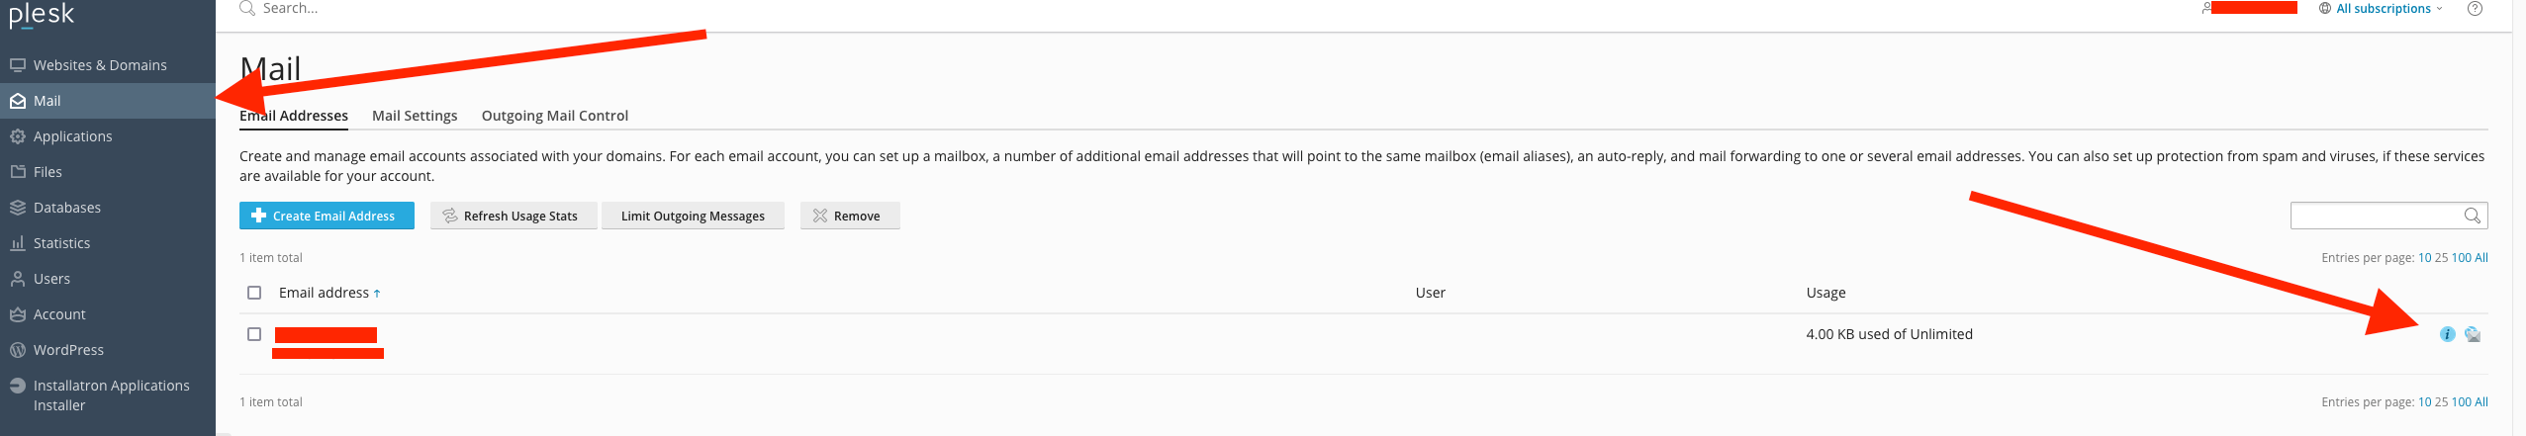Show 100 entries per page (top pager)
Image resolution: width=2526 pixels, height=436 pixels.
click(x=2461, y=258)
